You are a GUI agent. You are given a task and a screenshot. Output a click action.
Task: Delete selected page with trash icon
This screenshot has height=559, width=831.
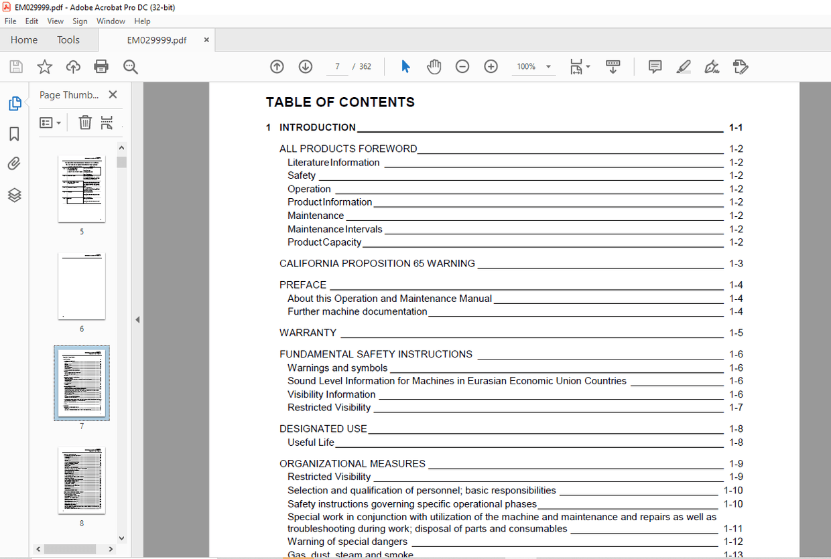click(85, 123)
